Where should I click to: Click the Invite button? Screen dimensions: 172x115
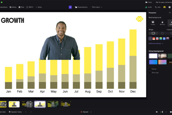click(x=148, y=7)
